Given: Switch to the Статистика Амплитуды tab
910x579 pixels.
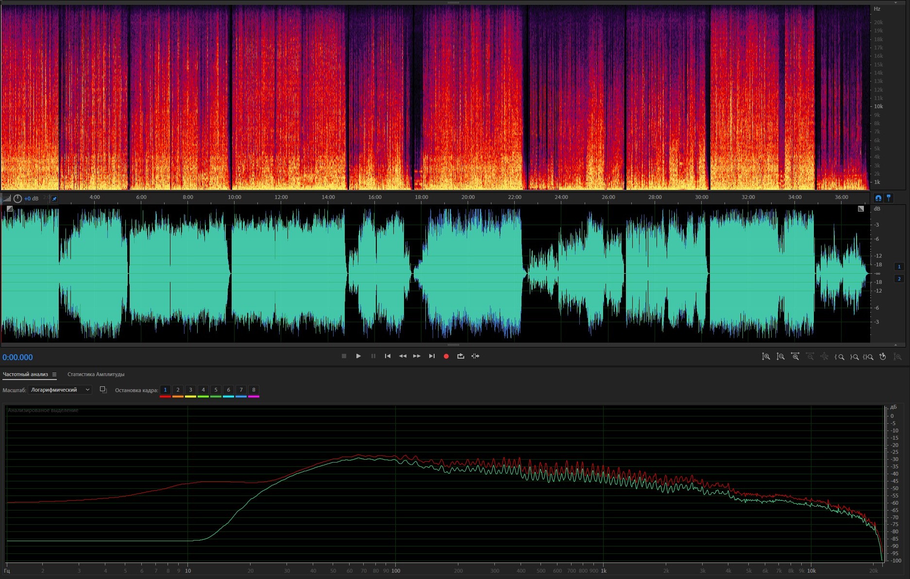Looking at the screenshot, I should pyautogui.click(x=96, y=374).
